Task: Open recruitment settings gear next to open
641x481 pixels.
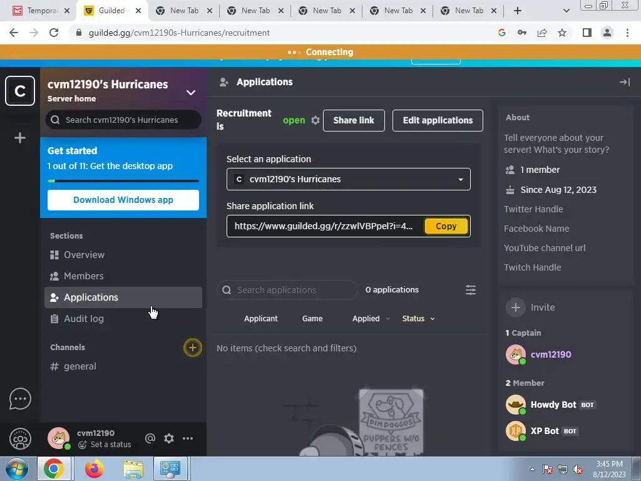Action: pyautogui.click(x=315, y=120)
